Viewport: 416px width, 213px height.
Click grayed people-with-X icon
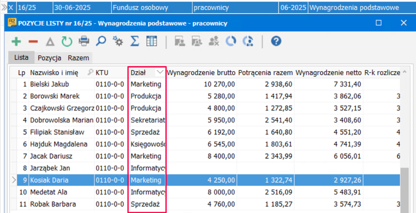click(214, 41)
